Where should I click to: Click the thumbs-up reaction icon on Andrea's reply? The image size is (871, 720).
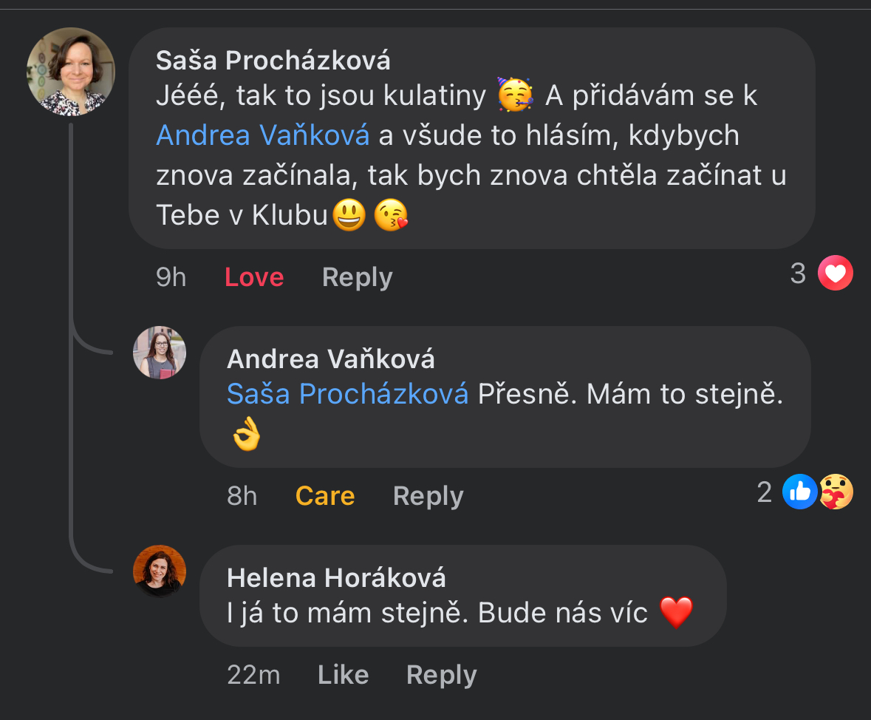[x=800, y=492]
